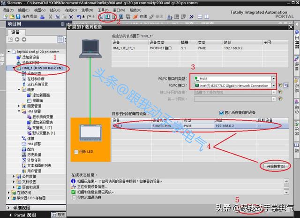Click the Accessible devices icon
Viewport: 300px width, 218px height.
pyautogui.click(x=169, y=17)
